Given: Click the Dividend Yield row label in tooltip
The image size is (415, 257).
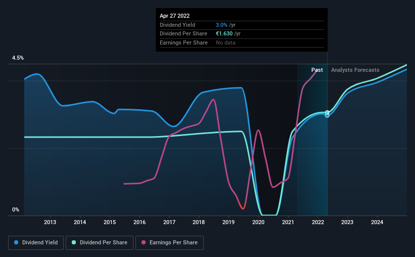Looking at the screenshot, I should 177,25.
